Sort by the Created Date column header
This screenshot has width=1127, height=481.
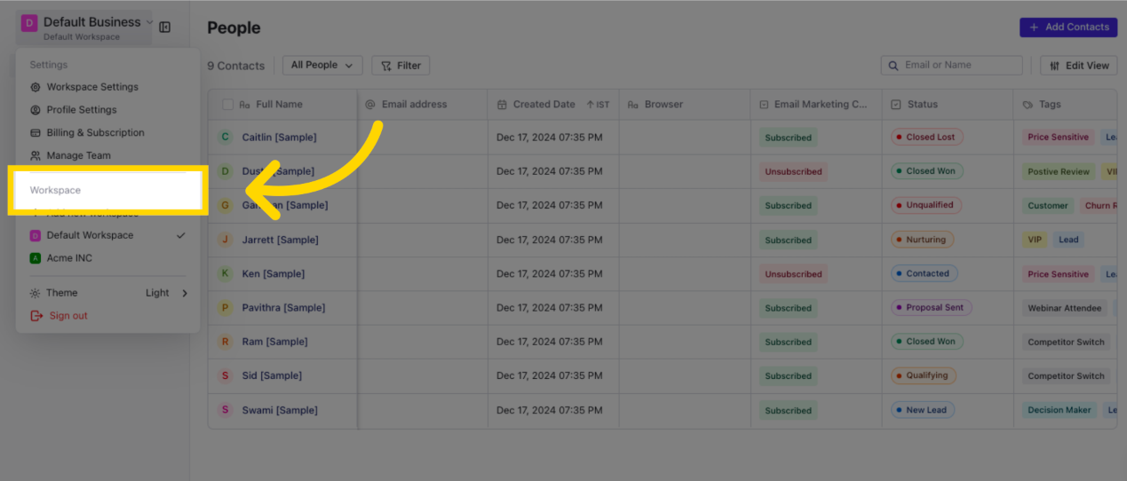544,105
